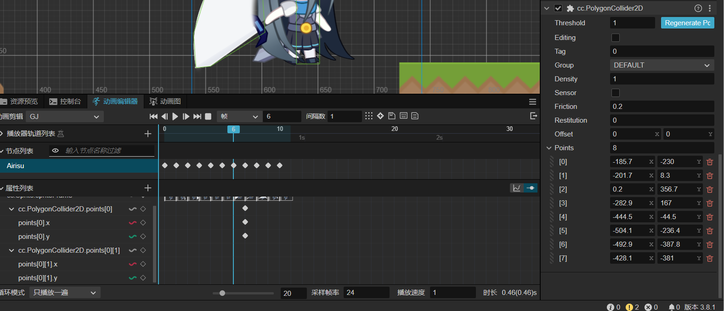Disable the cc.PolygonCollider2D component checkbox
Screen dimensions: 724x311
(x=558, y=8)
